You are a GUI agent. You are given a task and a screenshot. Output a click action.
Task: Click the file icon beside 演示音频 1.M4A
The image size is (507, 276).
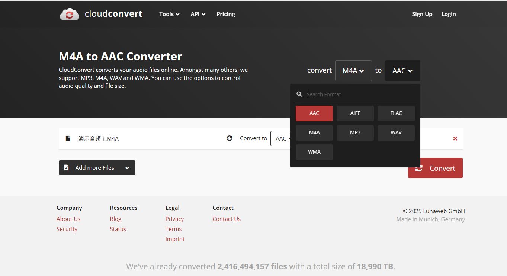click(68, 138)
